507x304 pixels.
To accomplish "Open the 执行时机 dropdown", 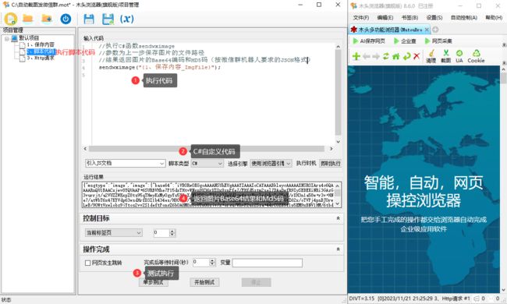I will [x=330, y=164].
